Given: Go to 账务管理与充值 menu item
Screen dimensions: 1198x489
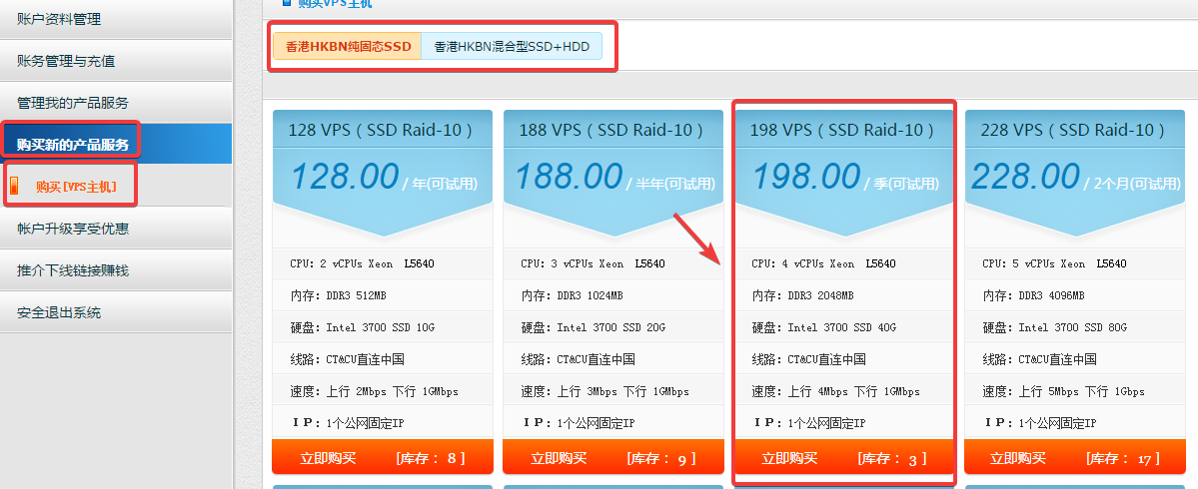Looking at the screenshot, I should pos(66,61).
